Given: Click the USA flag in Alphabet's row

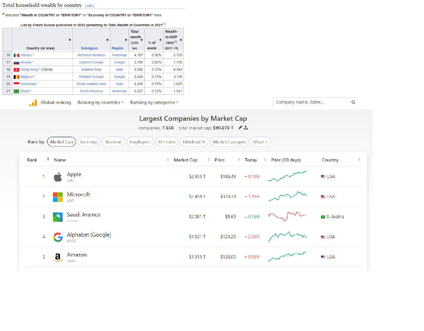Looking at the screenshot, I should click(x=323, y=237).
